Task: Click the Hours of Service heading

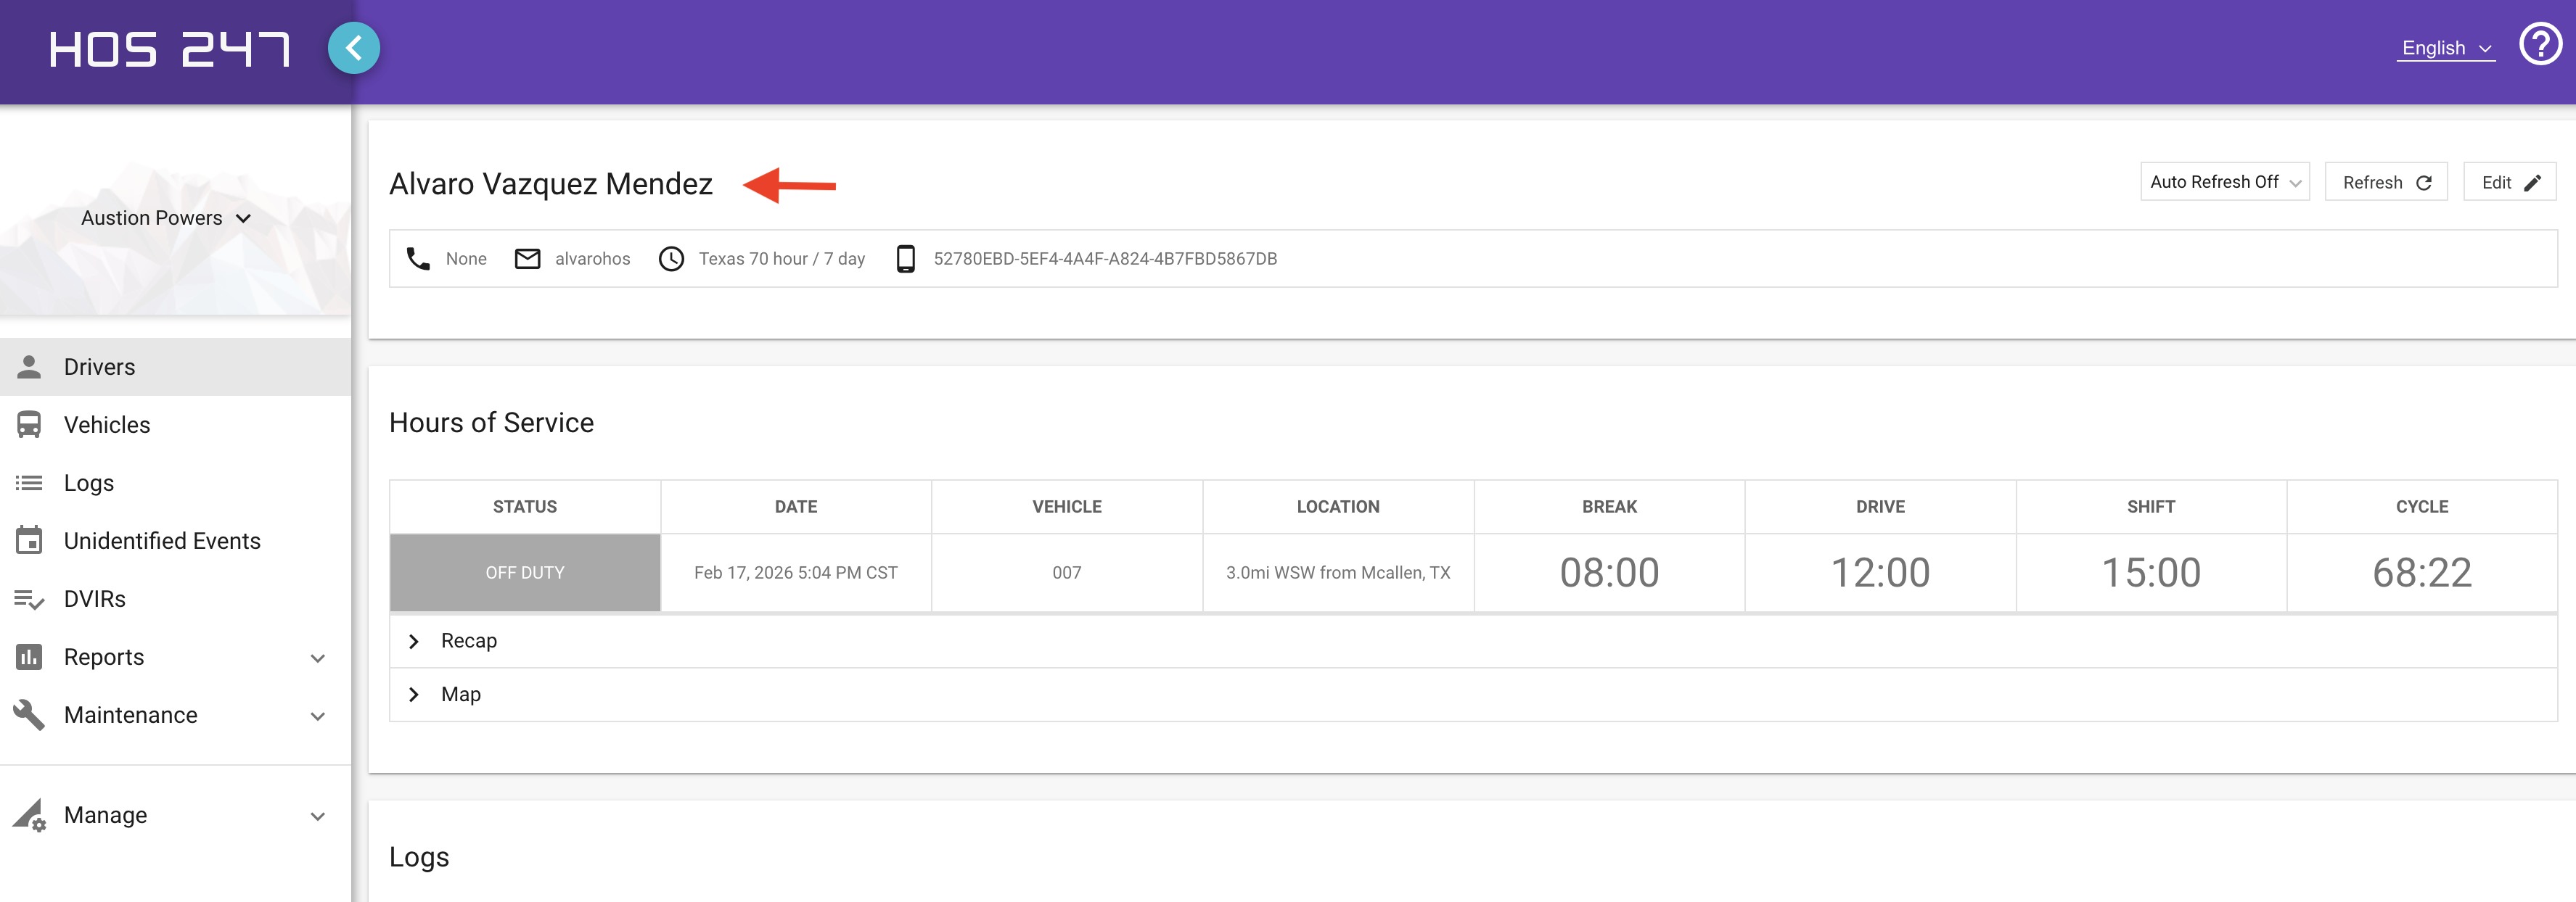Action: (x=491, y=423)
